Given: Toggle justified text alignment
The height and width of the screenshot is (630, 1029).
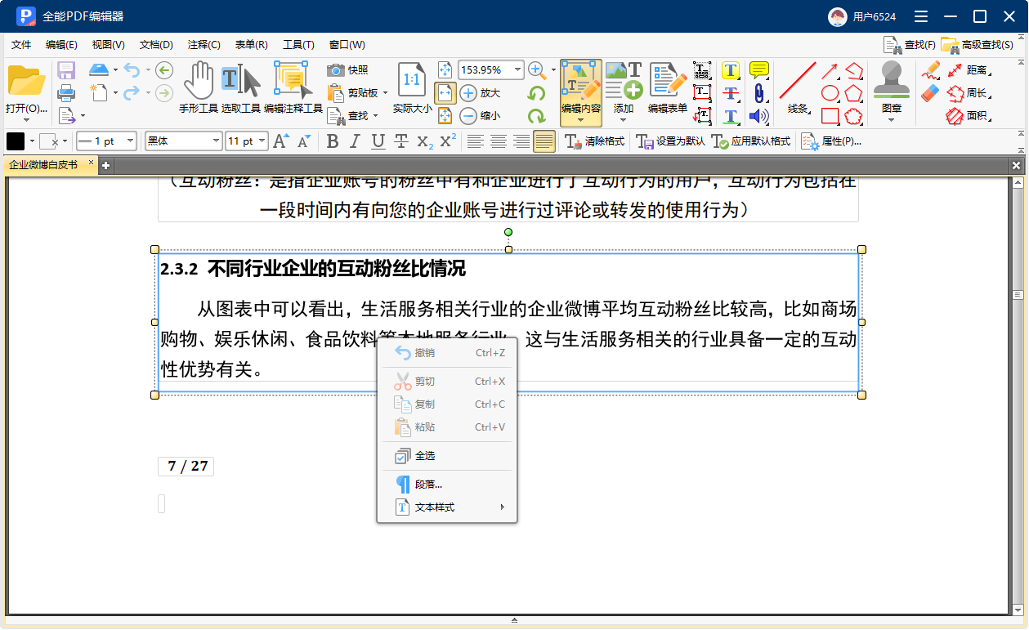Looking at the screenshot, I should 544,141.
